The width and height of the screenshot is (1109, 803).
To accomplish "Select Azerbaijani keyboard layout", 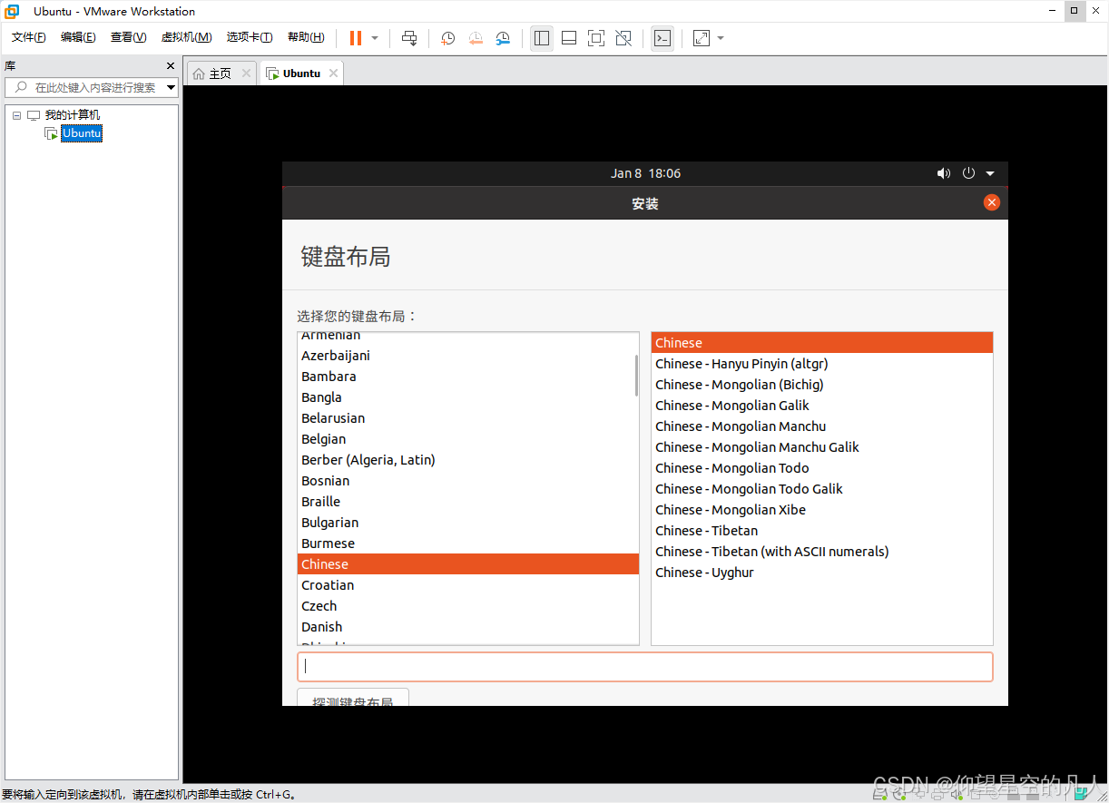I will point(468,356).
